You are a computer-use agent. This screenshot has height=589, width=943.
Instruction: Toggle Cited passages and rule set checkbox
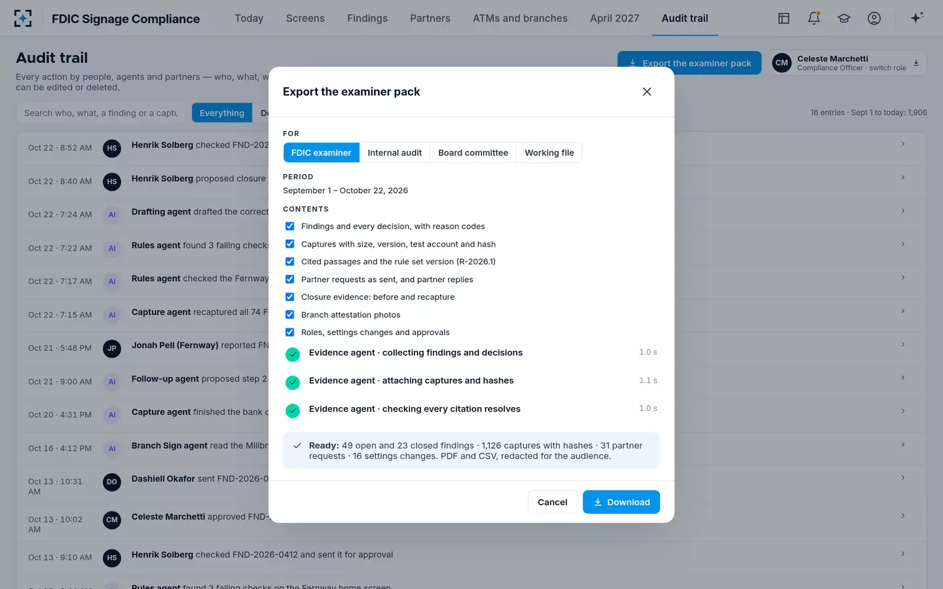point(289,262)
